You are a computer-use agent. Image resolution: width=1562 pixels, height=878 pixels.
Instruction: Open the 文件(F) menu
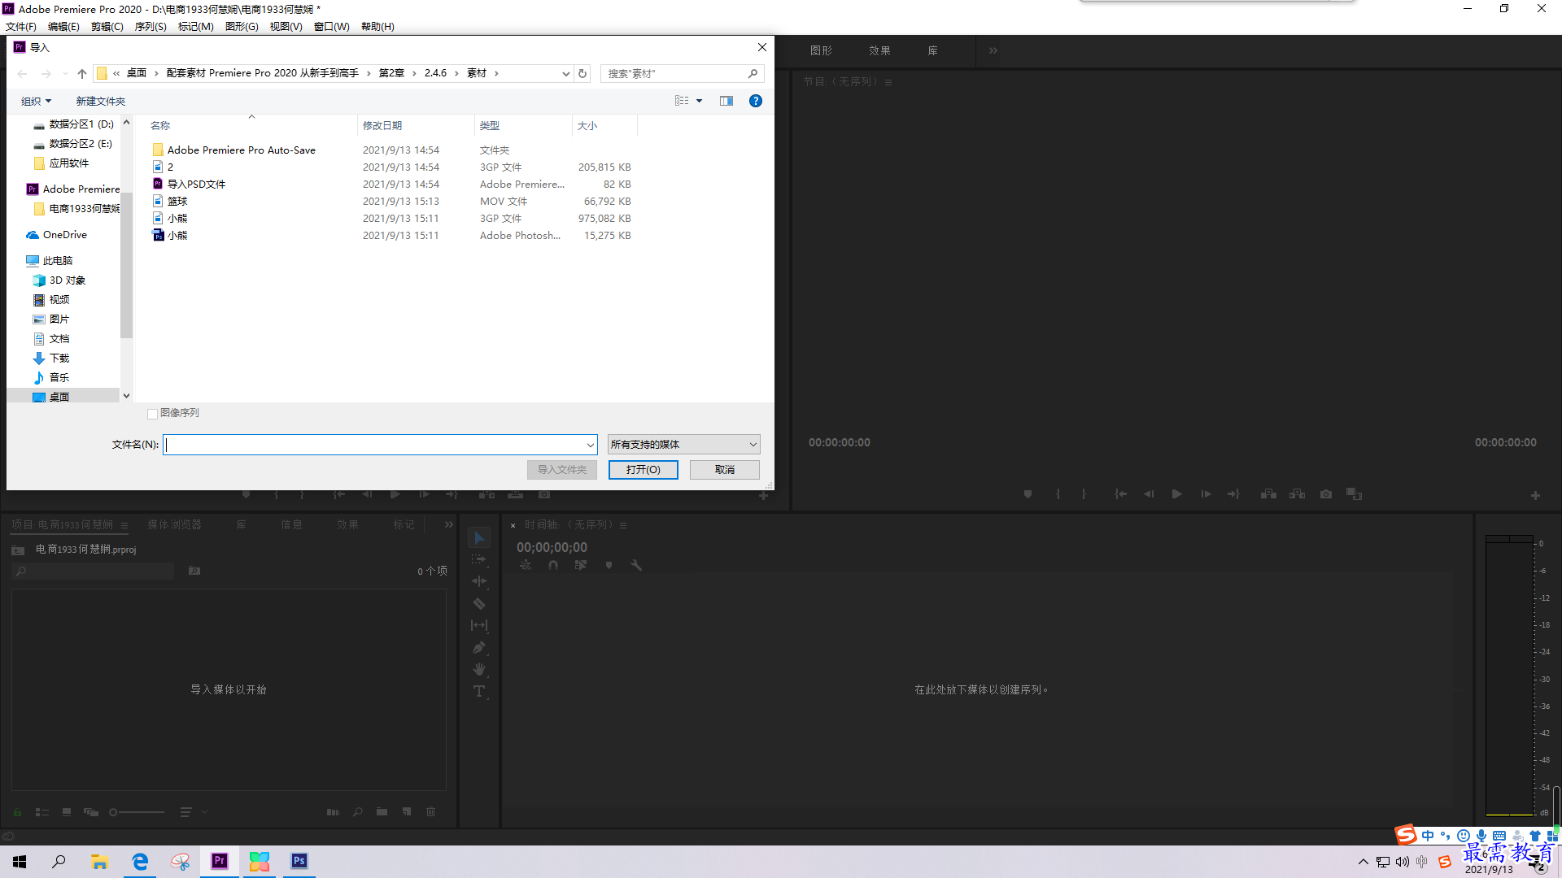(x=21, y=27)
